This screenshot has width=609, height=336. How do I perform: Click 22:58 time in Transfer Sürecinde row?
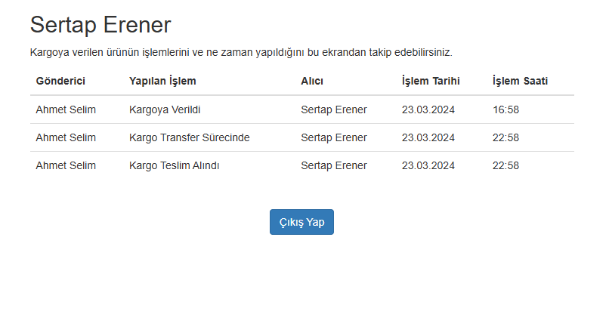[x=505, y=137]
